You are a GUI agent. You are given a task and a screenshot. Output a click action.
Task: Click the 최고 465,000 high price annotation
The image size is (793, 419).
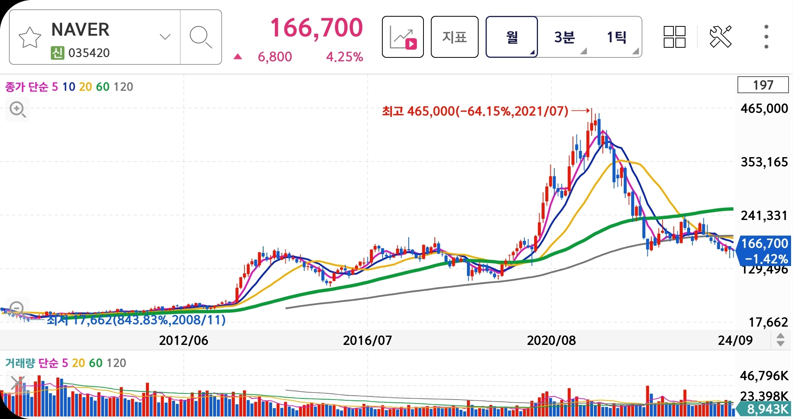click(475, 111)
